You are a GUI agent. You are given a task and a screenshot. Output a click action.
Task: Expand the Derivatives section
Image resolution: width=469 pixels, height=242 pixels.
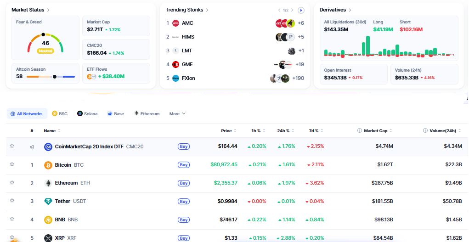[335, 10]
